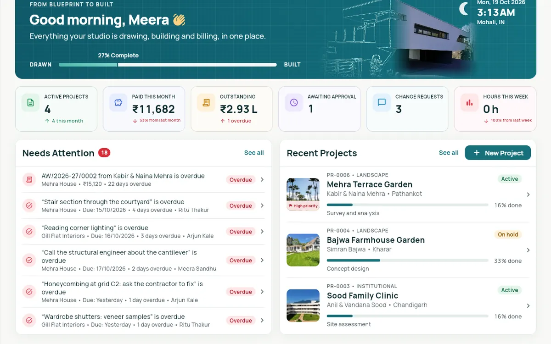Click the task icon for structural engineer call

[29, 260]
